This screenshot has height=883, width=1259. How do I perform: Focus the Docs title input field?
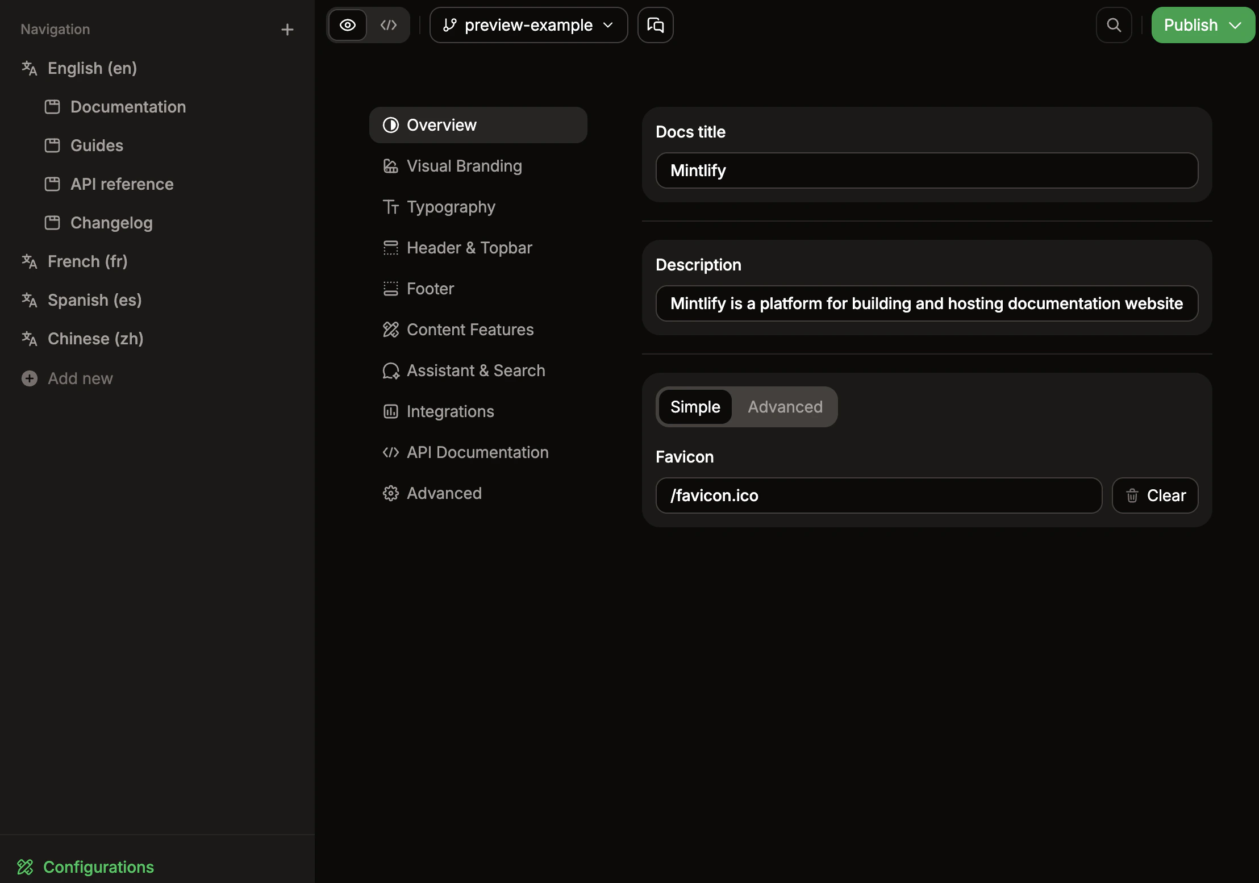click(927, 170)
